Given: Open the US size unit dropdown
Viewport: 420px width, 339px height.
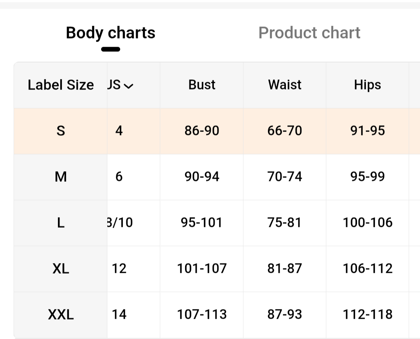Looking at the screenshot, I should pyautogui.click(x=121, y=85).
